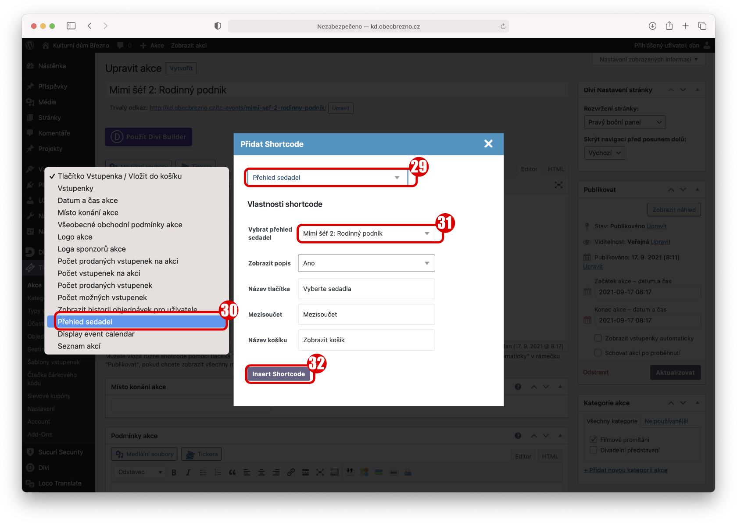Uncheck Filmové promítání category

coord(594,439)
